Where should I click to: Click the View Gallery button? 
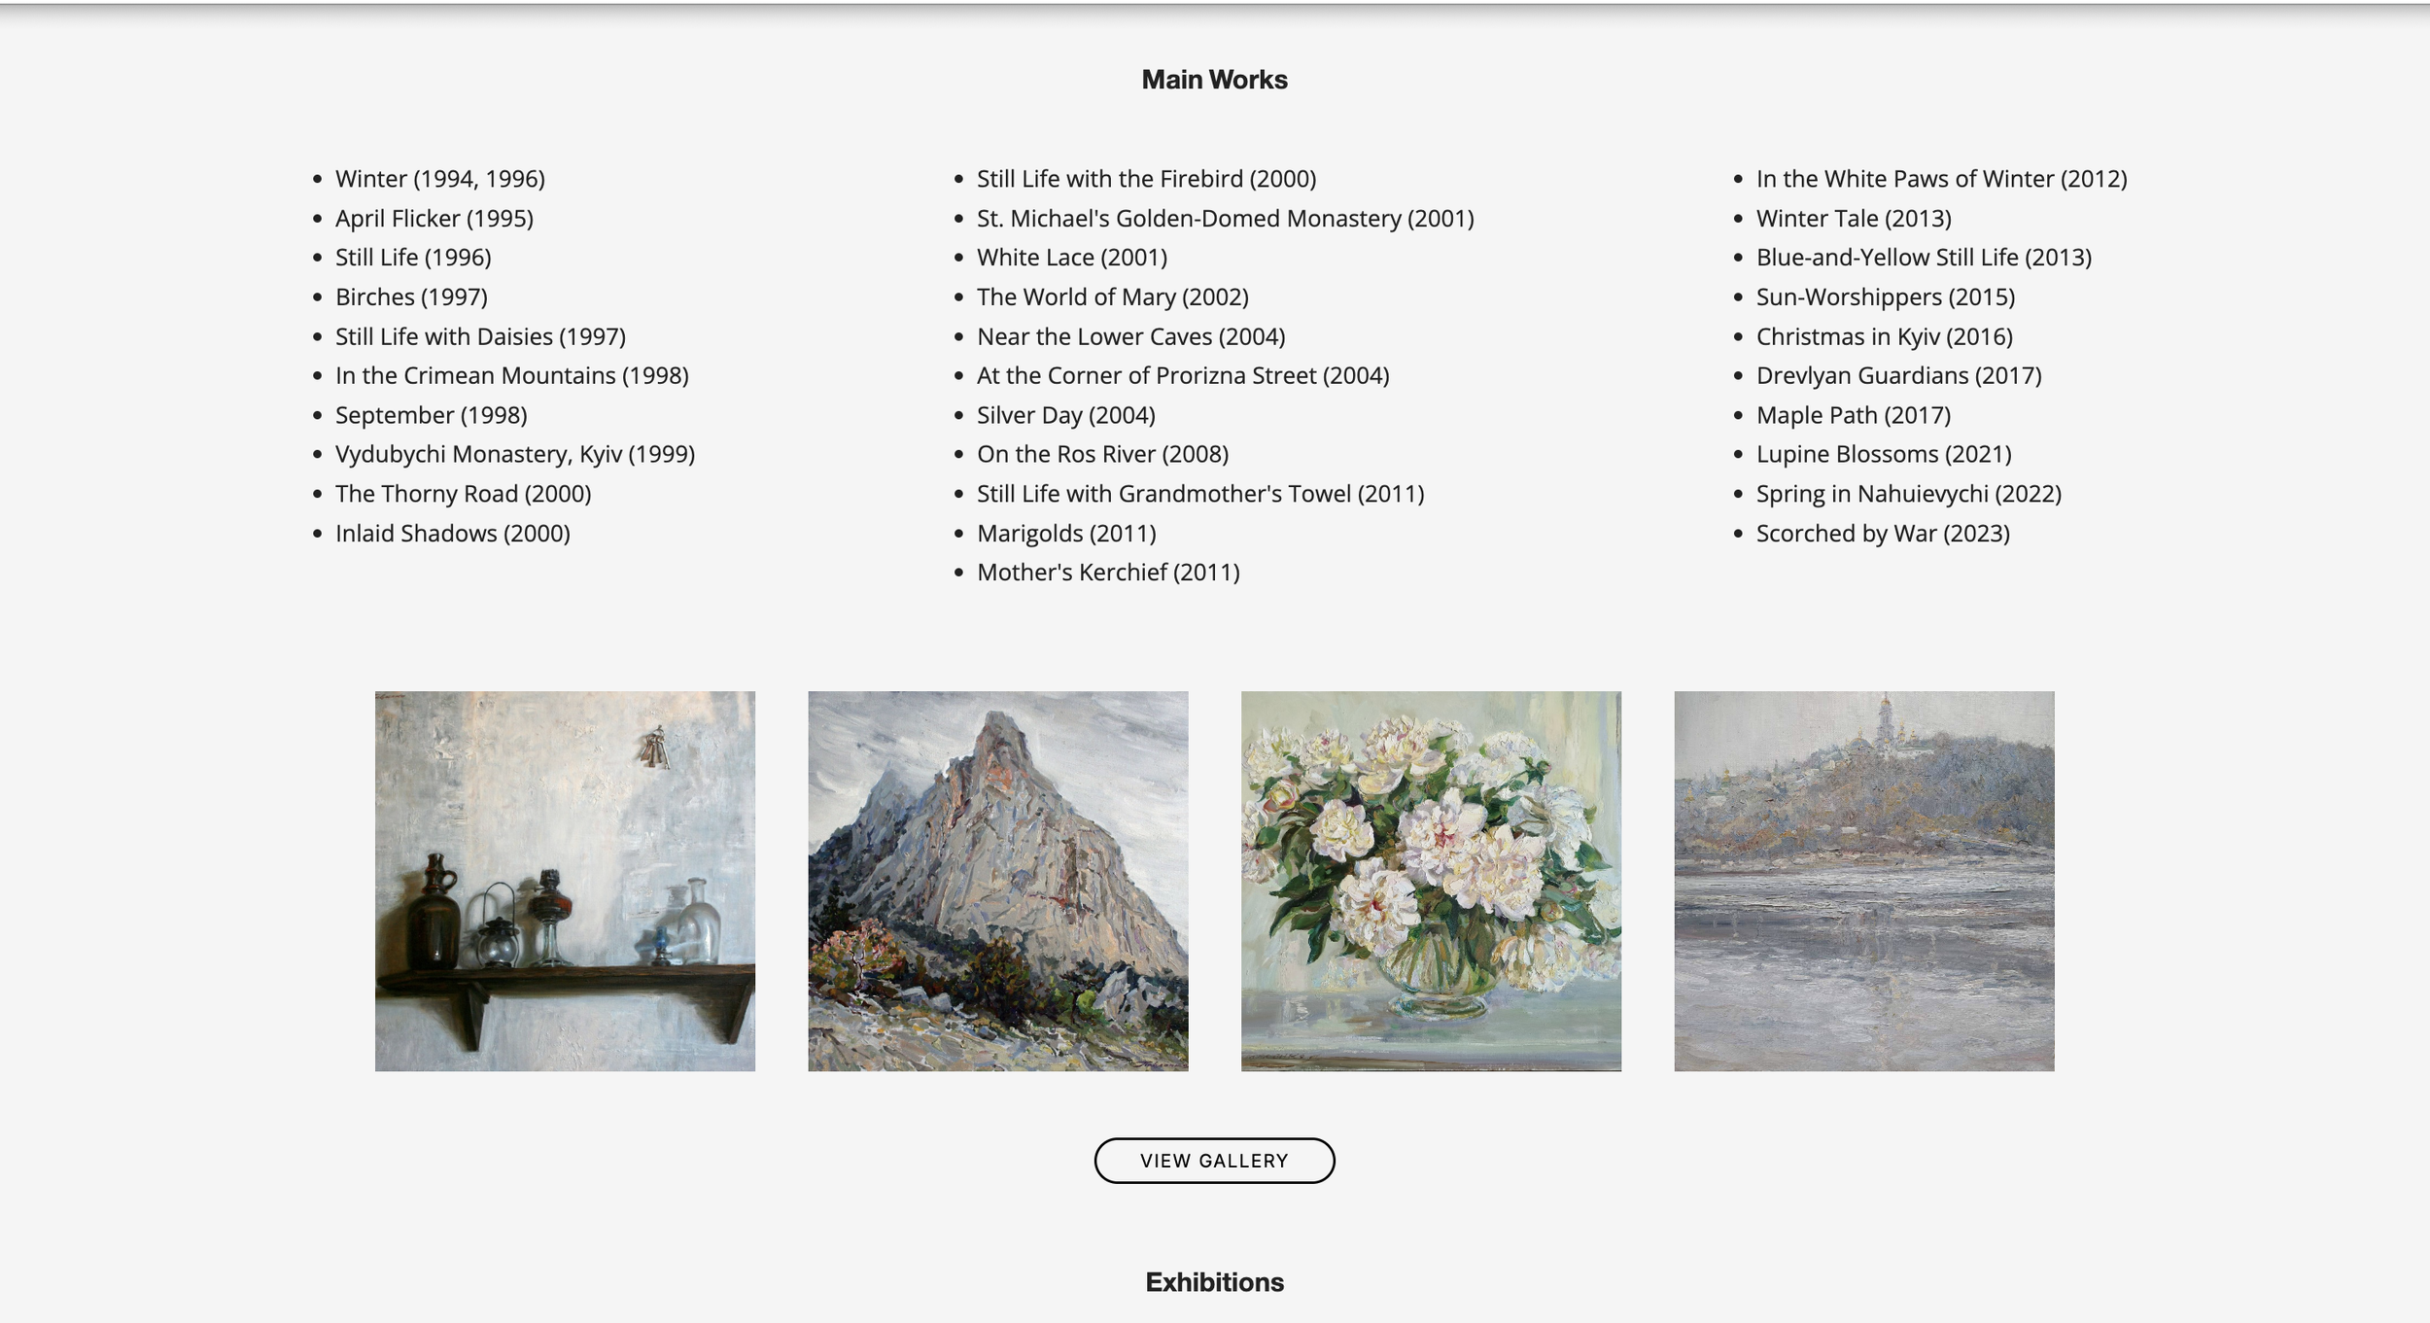[x=1214, y=1161]
